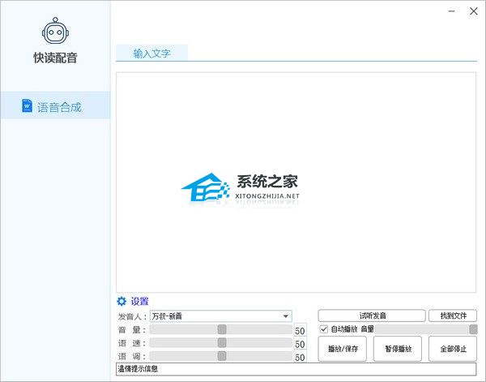Minimize the application window
Image resolution: width=486 pixels, height=382 pixels.
(x=452, y=11)
